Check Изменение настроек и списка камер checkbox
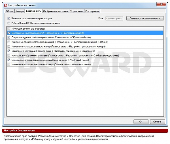 click(9, 46)
